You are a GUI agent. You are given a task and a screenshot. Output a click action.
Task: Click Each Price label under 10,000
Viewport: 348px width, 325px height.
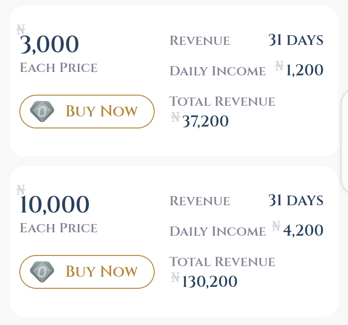tap(58, 228)
